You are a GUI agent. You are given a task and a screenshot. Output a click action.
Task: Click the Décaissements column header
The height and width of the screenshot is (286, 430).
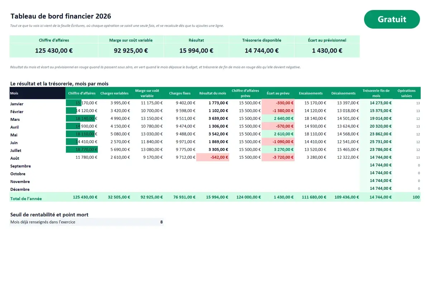tap(343, 93)
